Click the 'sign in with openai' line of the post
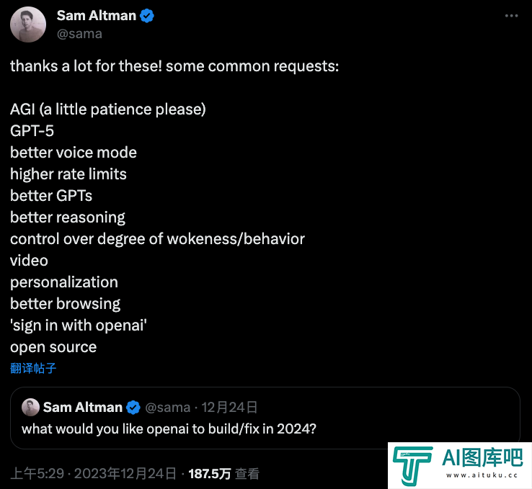The width and height of the screenshot is (532, 489). coord(79,326)
